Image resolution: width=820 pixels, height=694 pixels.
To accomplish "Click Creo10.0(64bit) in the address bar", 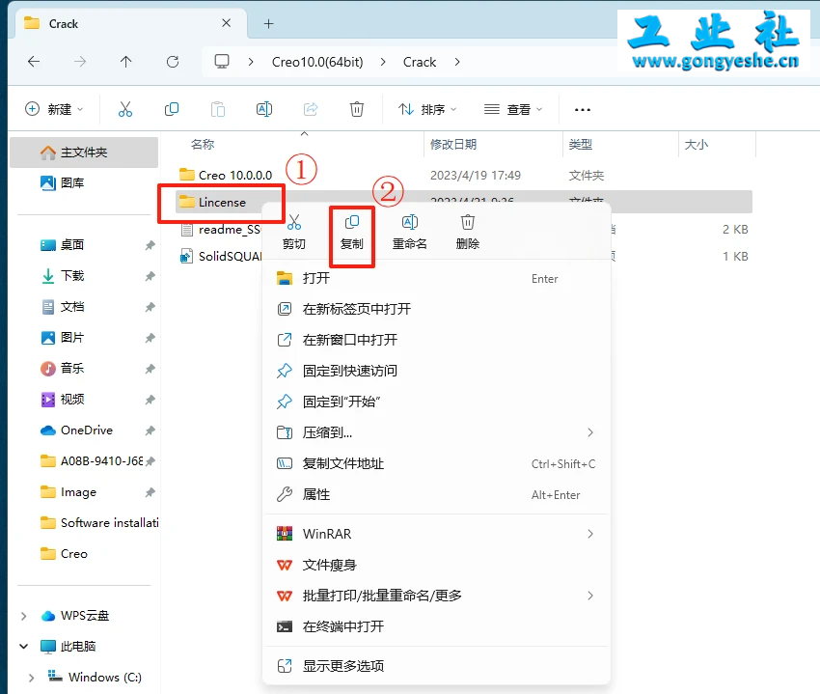I will pos(317,62).
